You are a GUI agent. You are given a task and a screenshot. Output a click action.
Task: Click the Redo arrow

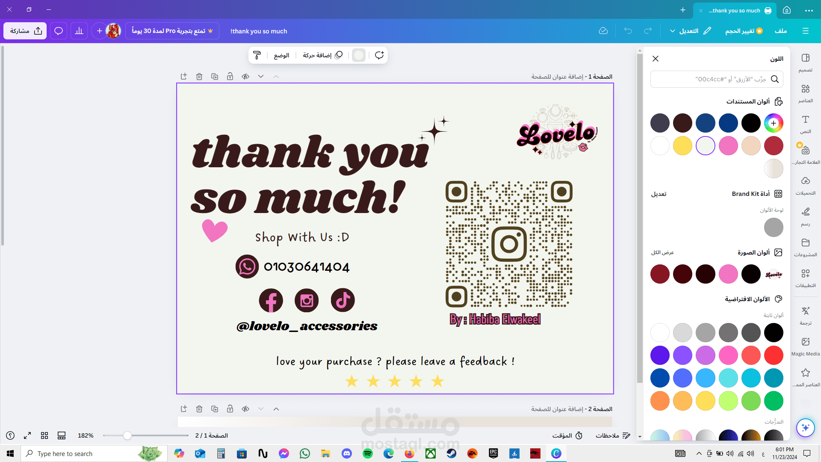coord(648,31)
